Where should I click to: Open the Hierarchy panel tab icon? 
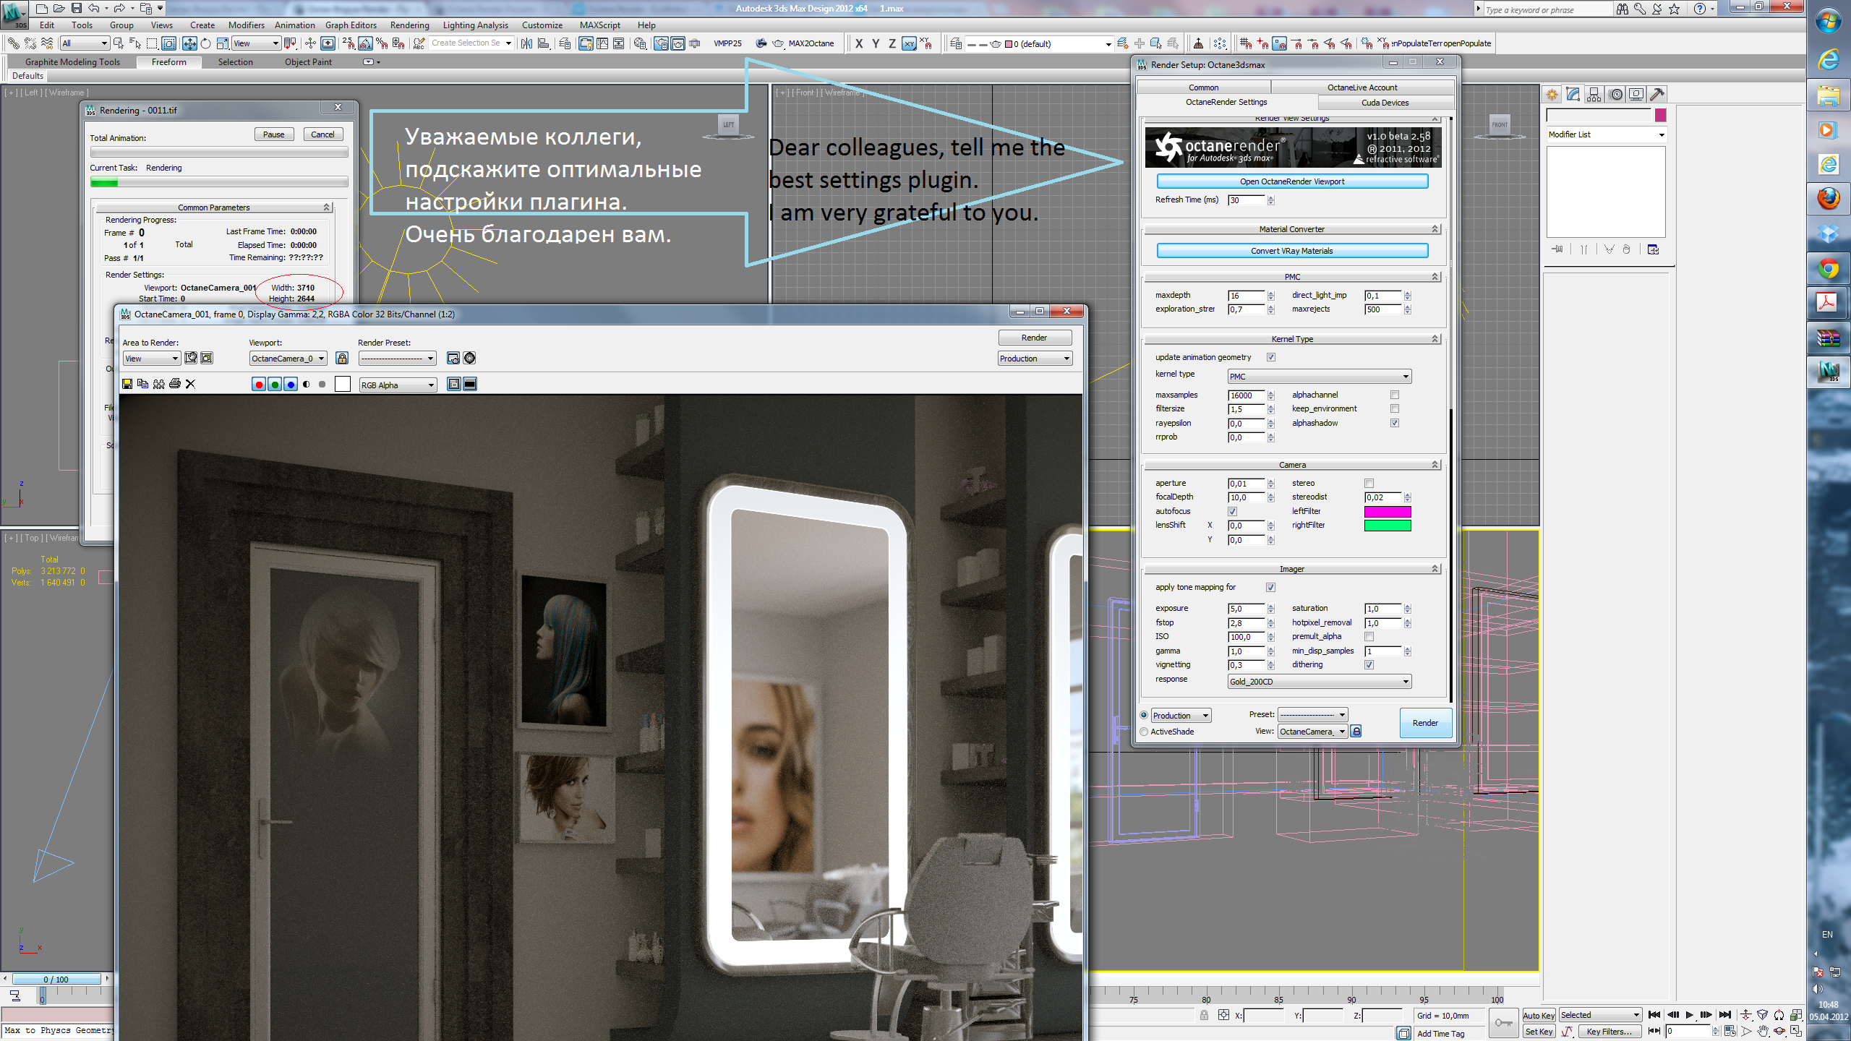click(1594, 94)
